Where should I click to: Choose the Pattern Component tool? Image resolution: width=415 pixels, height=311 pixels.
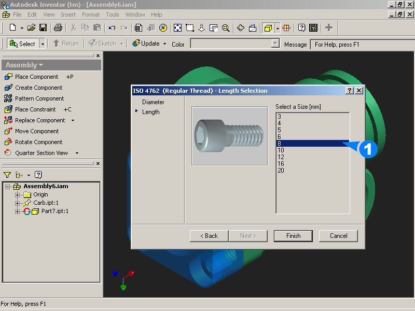[39, 98]
